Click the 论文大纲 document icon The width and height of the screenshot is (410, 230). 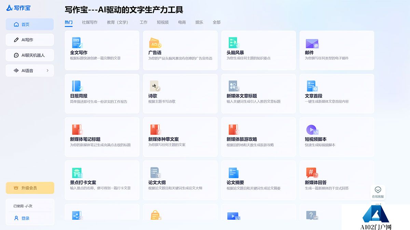(x=155, y=172)
